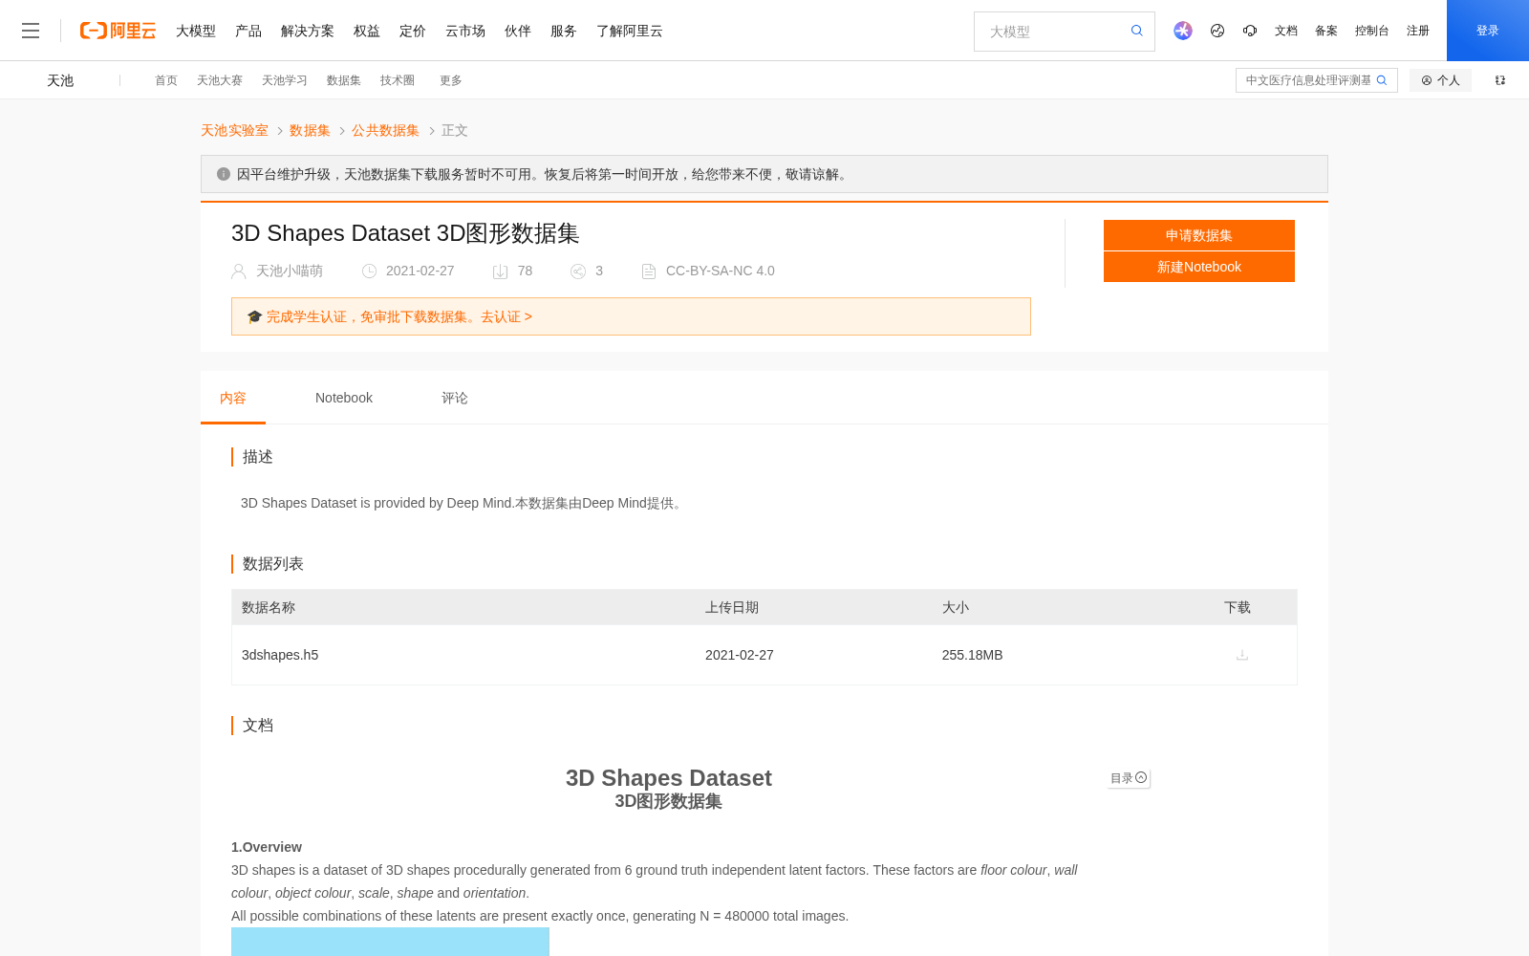Screen dimensions: 1529x956
Task: Open the 个人 user menu
Action: (x=1440, y=80)
